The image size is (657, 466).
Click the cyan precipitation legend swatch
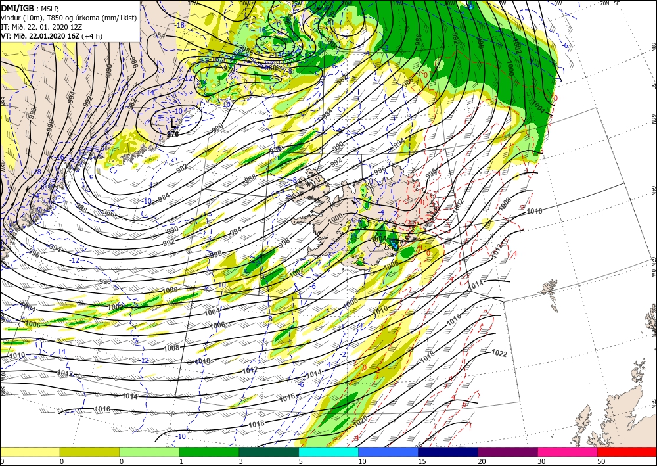click(x=328, y=452)
